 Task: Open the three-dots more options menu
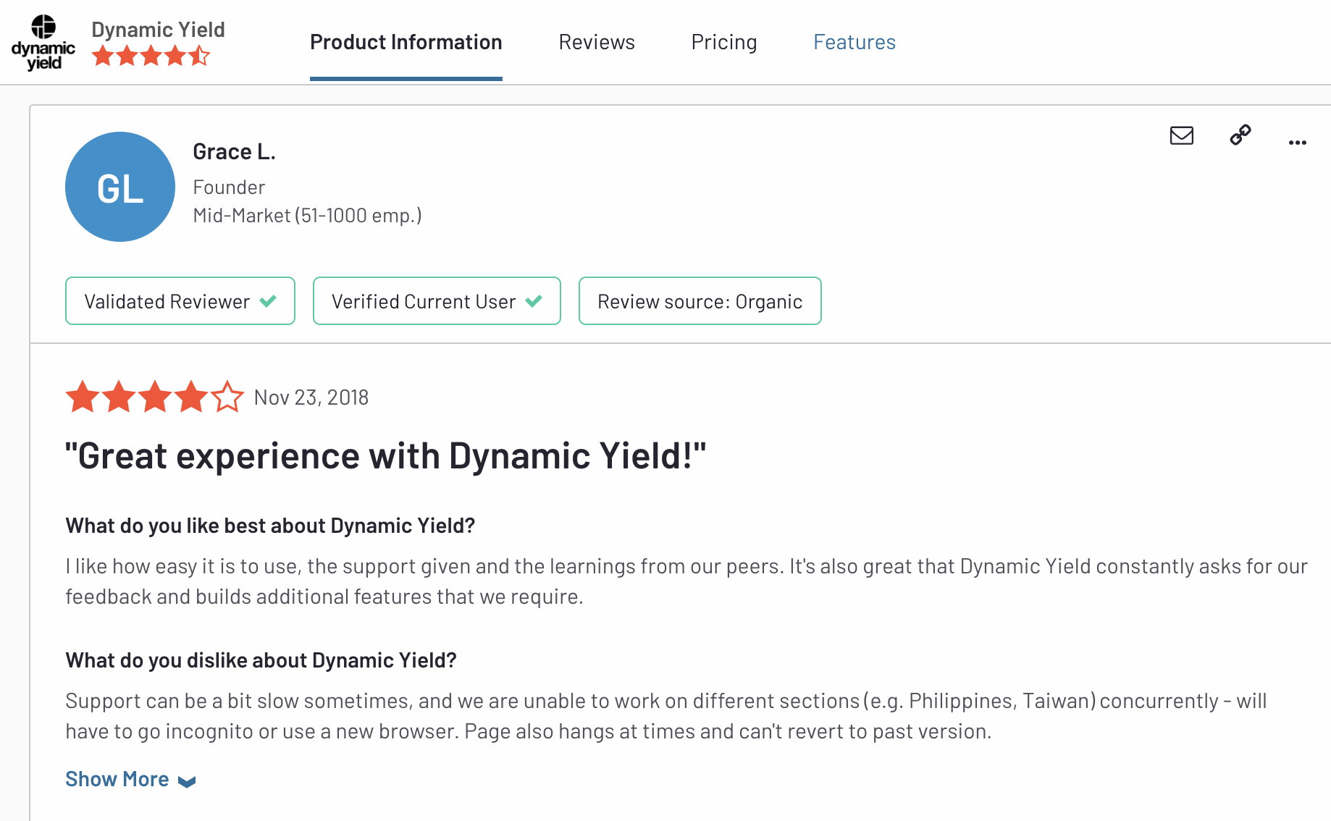pyautogui.click(x=1298, y=143)
